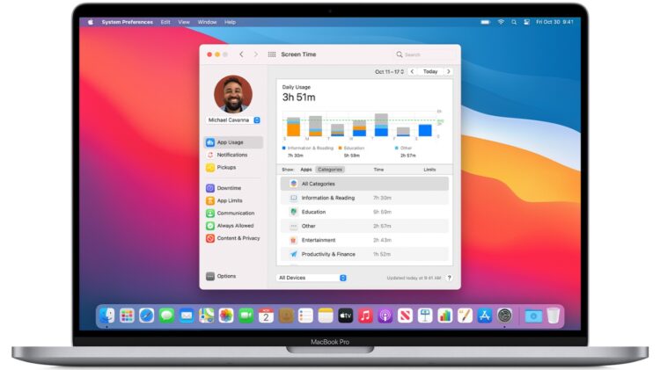Select Notifications in the Screen Time sidebar
The width and height of the screenshot is (660, 370).
(x=232, y=155)
